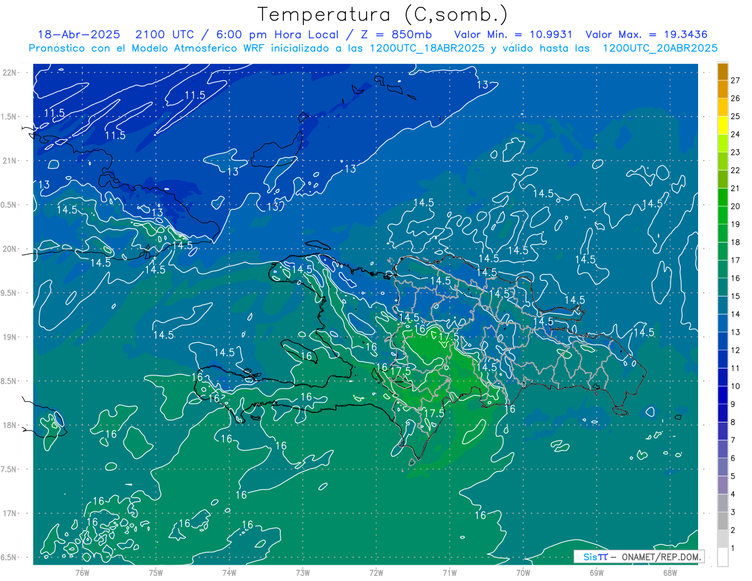Click the '76W' longitude label
The image size is (752, 581).
coord(82,572)
